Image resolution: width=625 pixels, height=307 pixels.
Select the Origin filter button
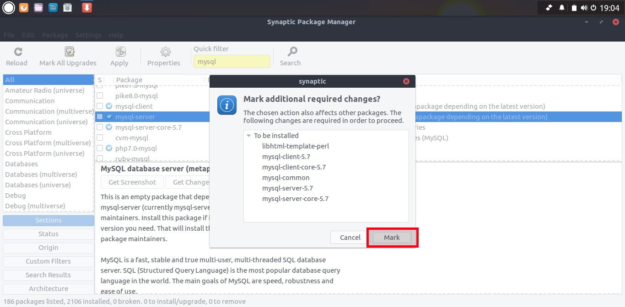coord(48,248)
